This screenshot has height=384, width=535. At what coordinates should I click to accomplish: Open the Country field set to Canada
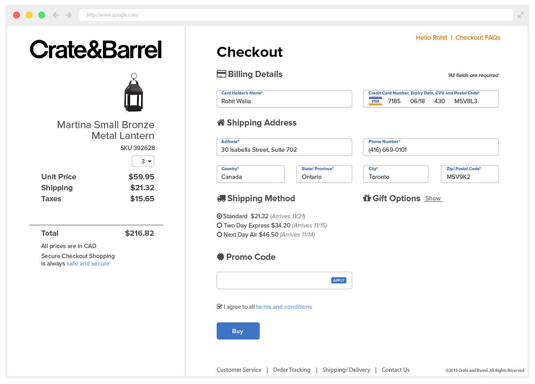tap(251, 174)
